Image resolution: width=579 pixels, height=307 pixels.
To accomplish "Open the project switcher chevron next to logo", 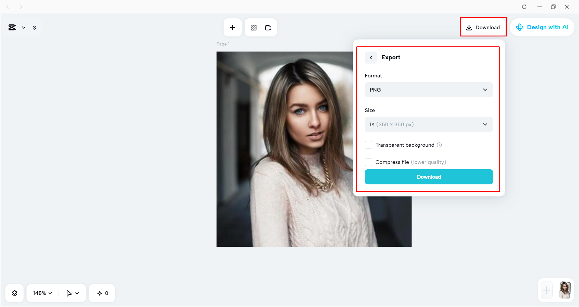I will 24,27.
